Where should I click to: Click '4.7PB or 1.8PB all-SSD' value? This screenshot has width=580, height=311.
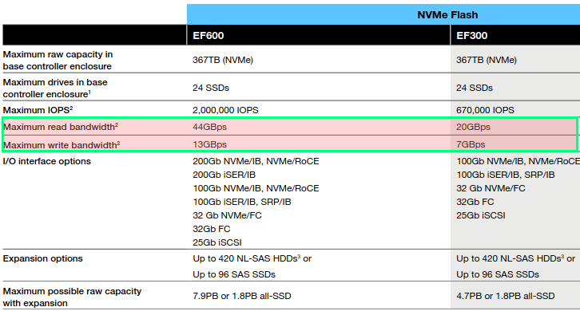point(505,296)
